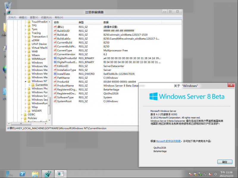238x178 pixels.
Task: Open the 文件(F) menu
Action: 12,18
